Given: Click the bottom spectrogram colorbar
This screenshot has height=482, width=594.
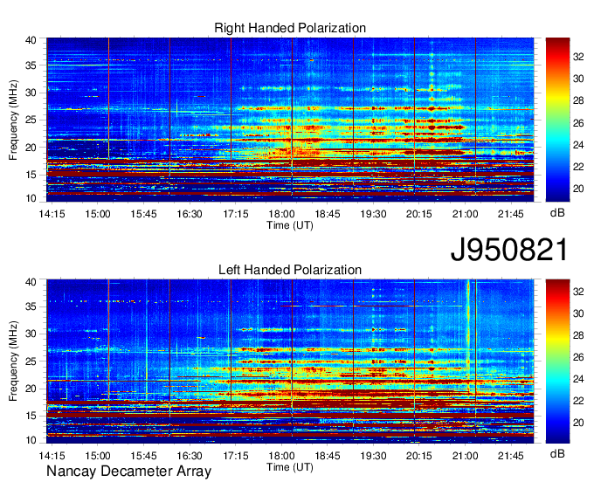Looking at the screenshot, I should (x=557, y=361).
